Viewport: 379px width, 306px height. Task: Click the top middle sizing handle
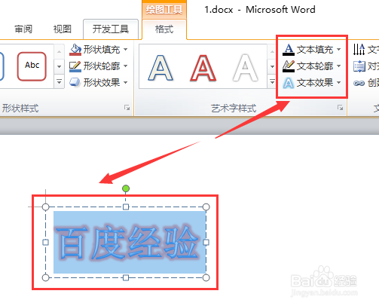click(x=126, y=207)
